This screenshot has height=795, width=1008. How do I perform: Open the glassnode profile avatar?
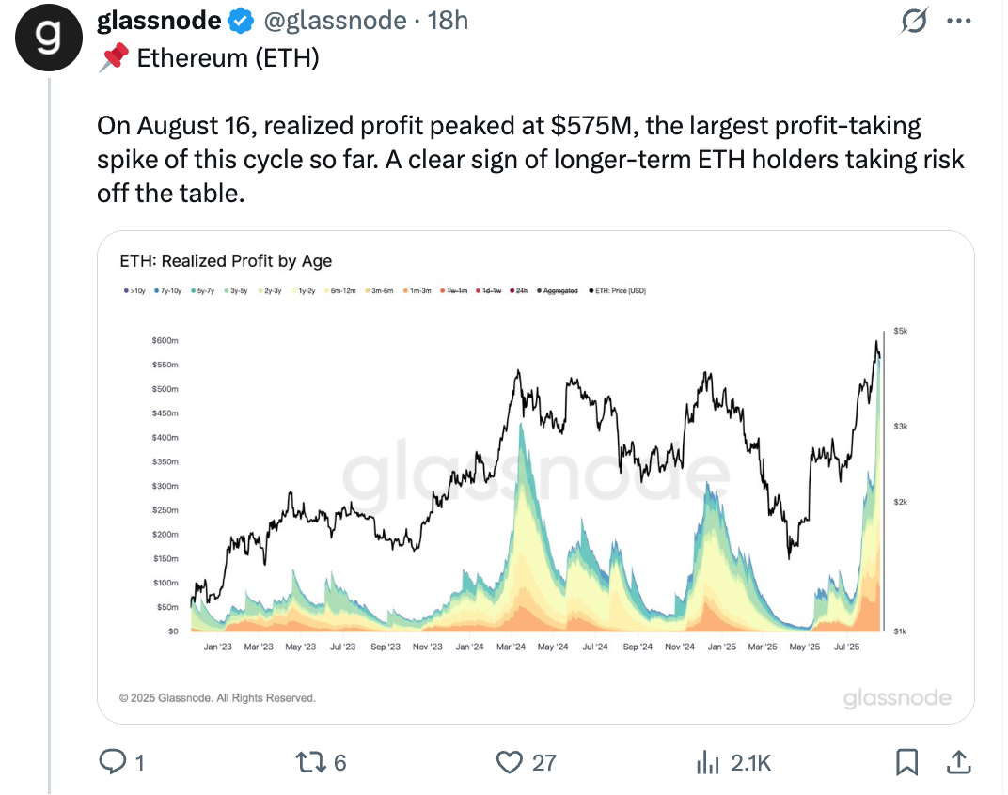48,38
